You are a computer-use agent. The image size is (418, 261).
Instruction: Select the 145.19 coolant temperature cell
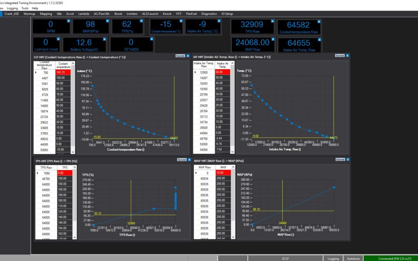coord(63,72)
